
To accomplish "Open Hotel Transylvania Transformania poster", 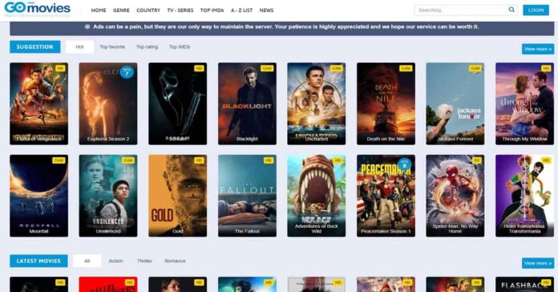I will (524, 196).
